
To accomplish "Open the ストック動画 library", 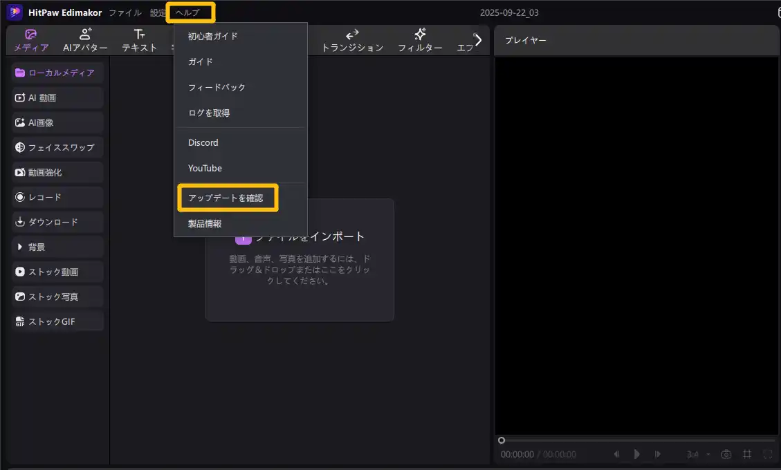I will pos(57,272).
